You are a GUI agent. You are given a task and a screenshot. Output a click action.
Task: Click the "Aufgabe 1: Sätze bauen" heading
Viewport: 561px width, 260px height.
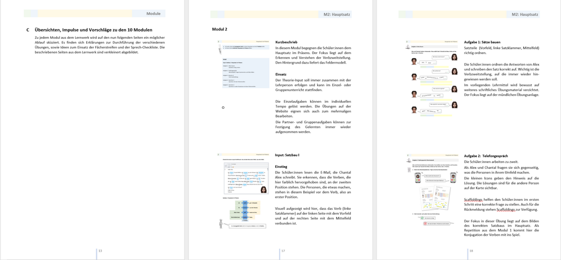point(482,42)
